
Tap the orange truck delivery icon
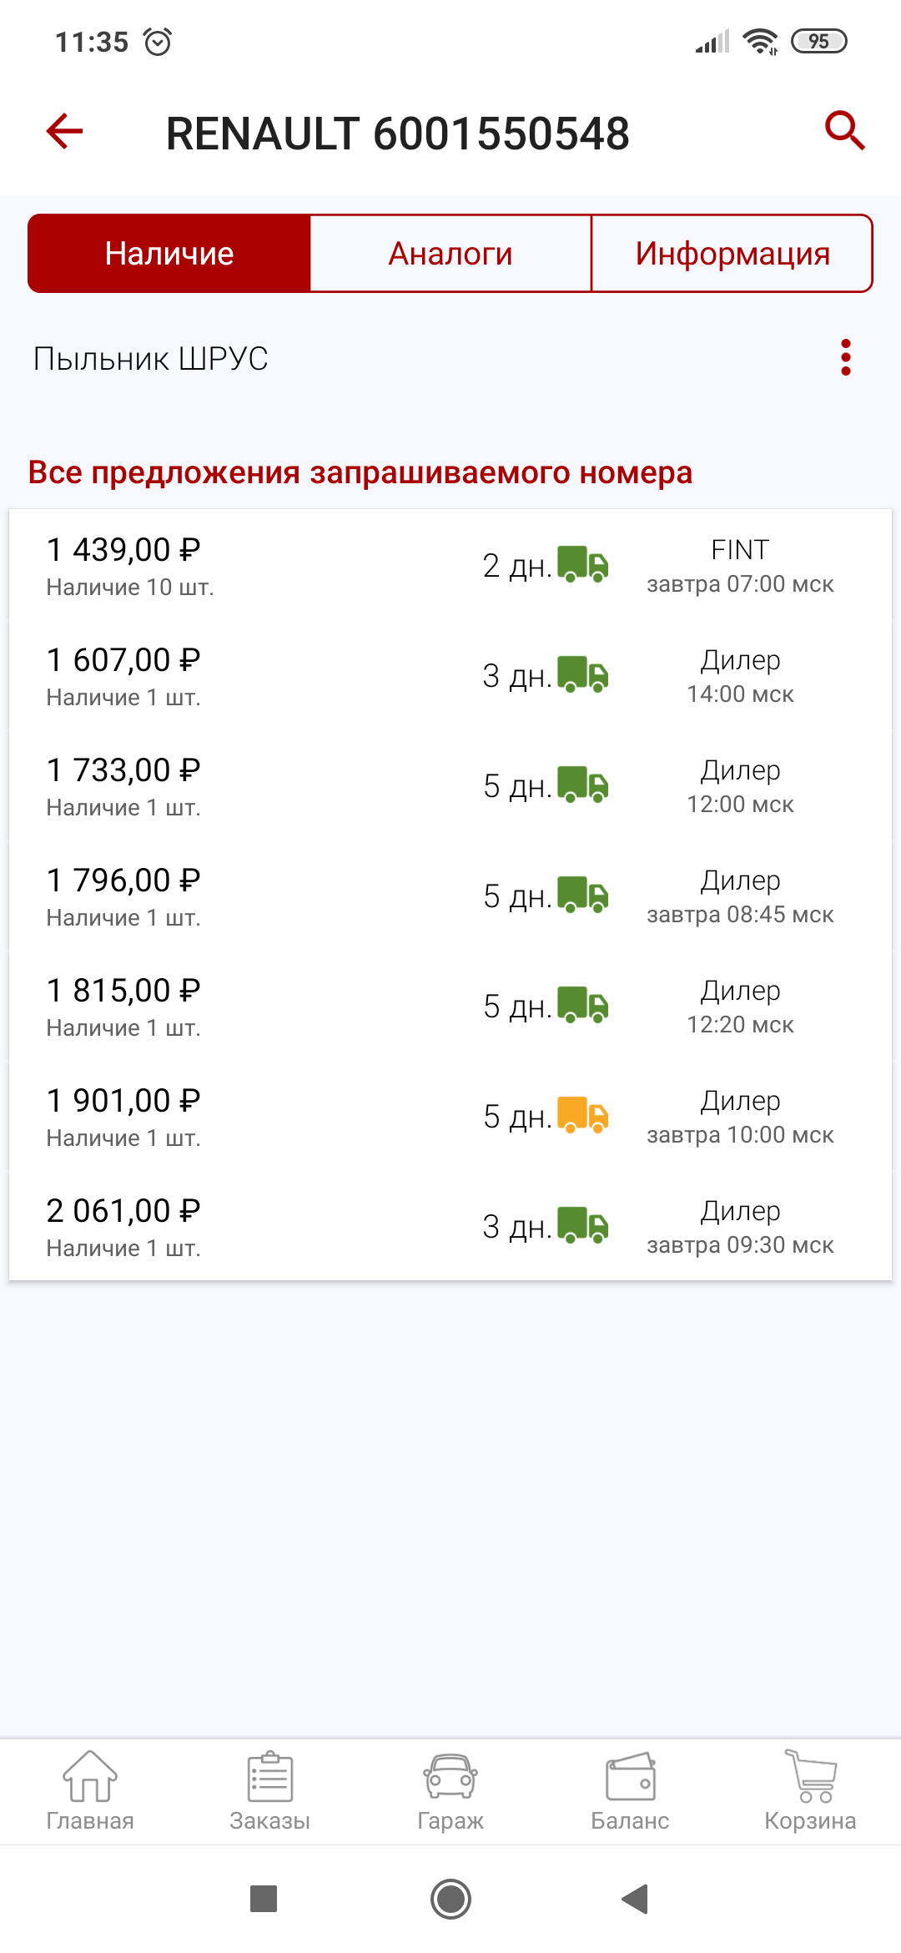[x=582, y=1115]
